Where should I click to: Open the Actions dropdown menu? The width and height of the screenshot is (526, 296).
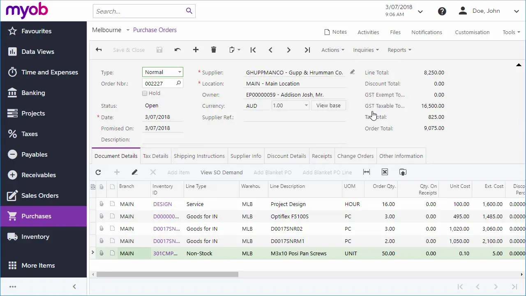click(333, 50)
